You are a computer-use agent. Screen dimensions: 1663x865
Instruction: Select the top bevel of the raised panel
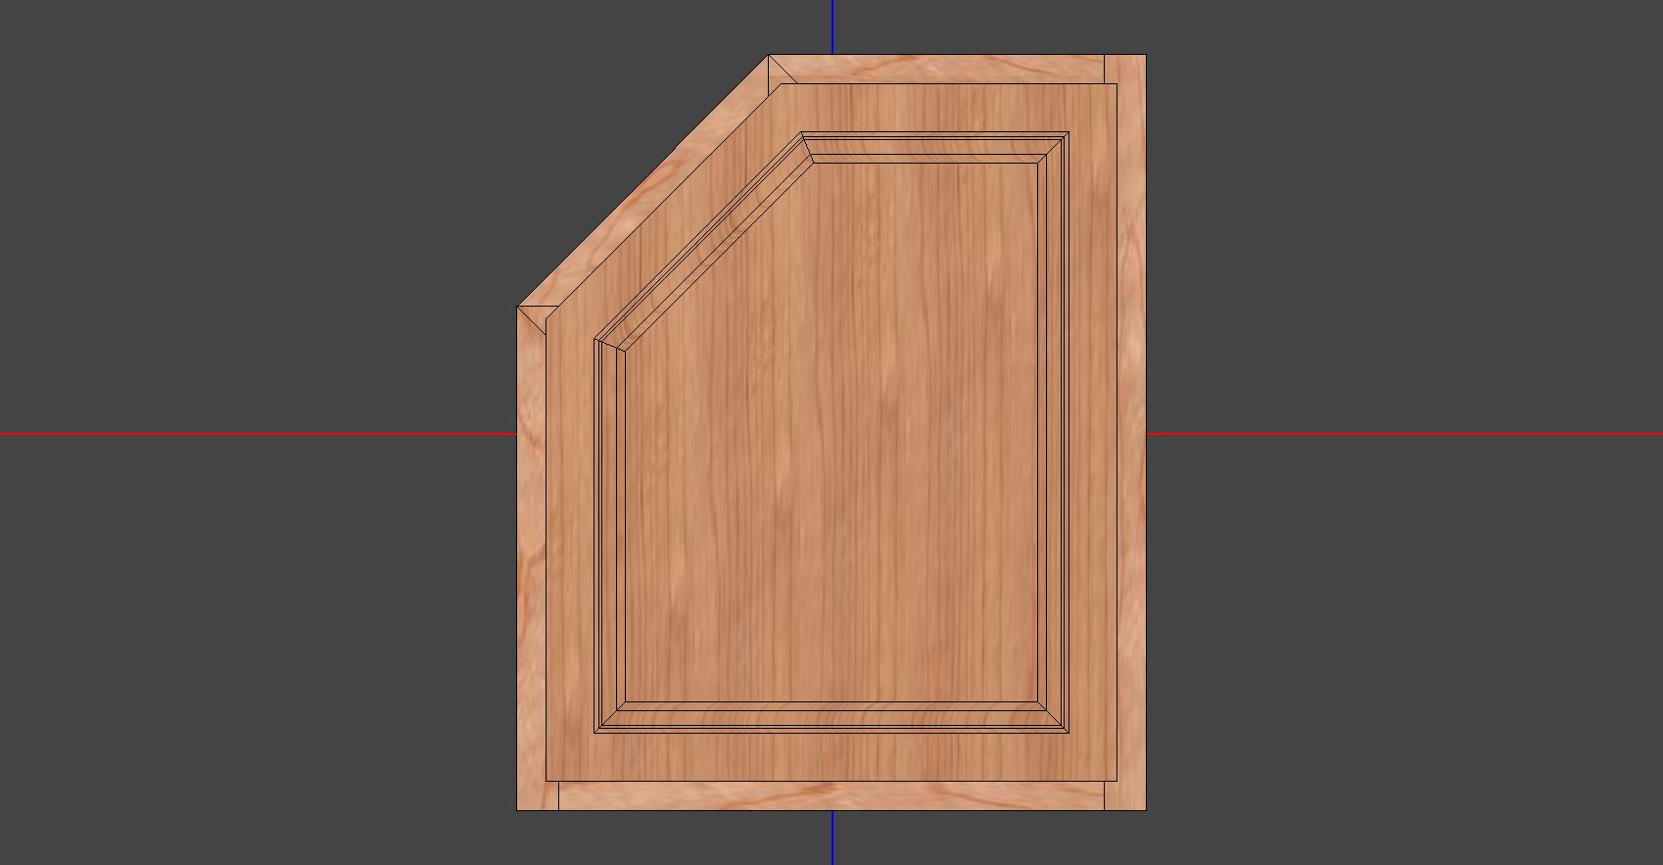tap(935, 148)
